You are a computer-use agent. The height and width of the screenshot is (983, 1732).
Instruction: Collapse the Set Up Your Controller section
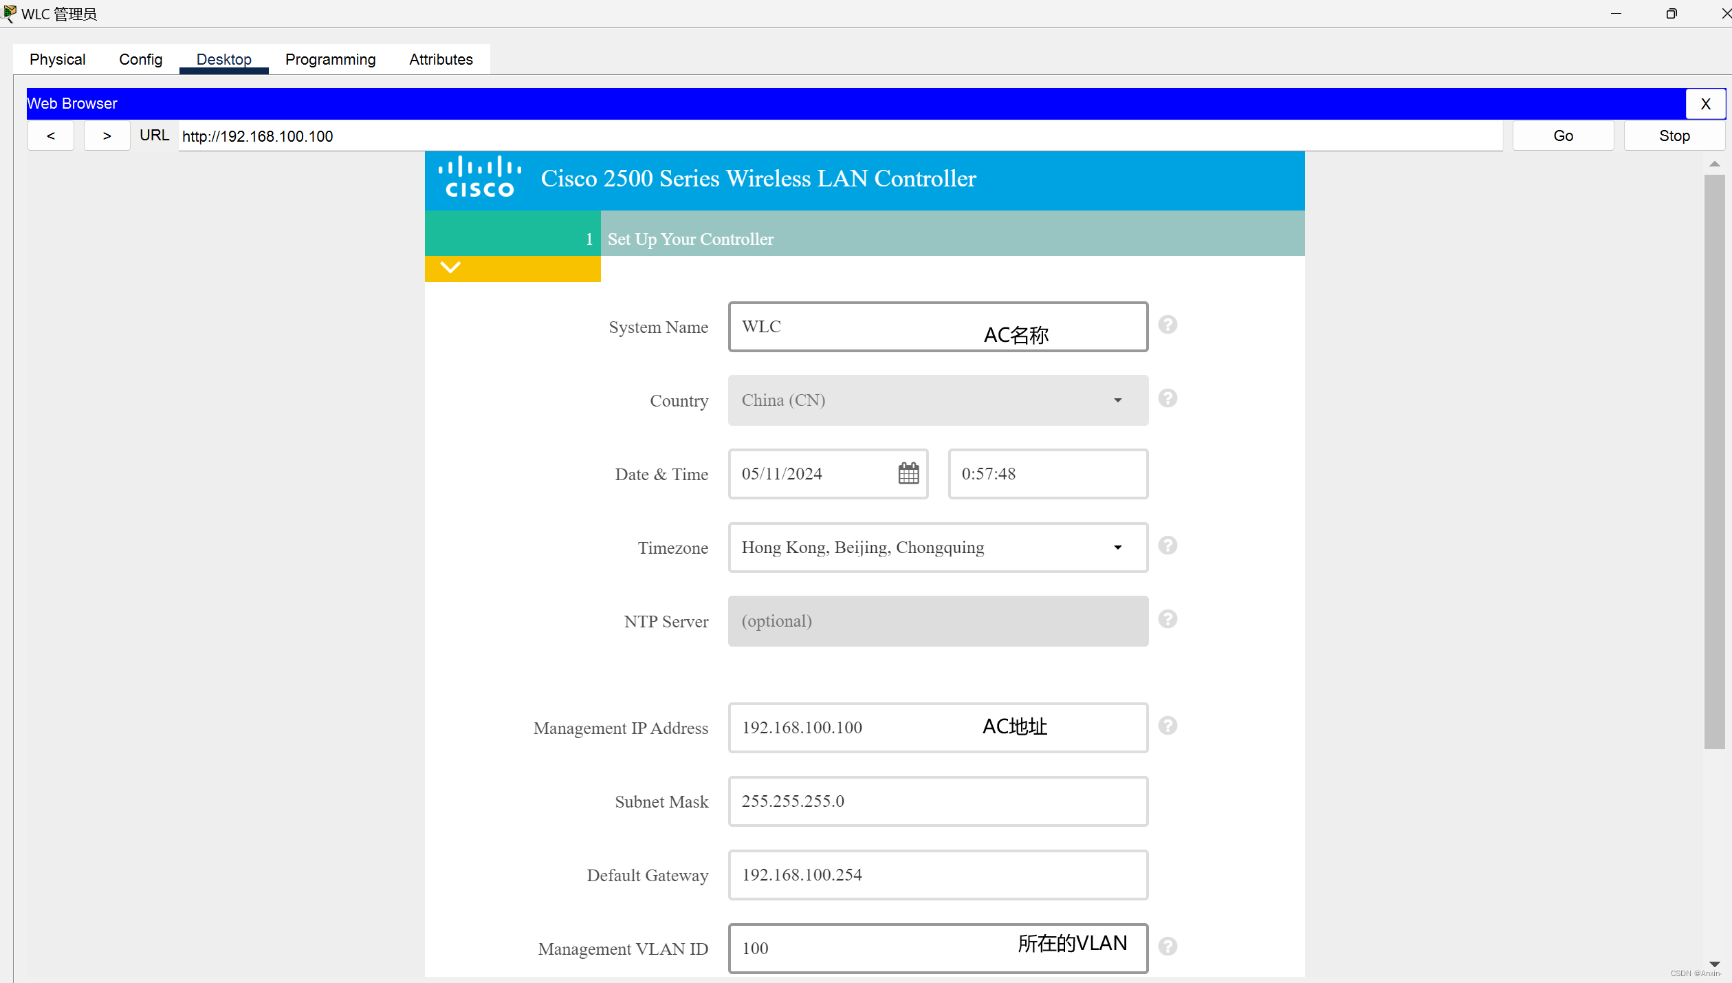click(450, 268)
